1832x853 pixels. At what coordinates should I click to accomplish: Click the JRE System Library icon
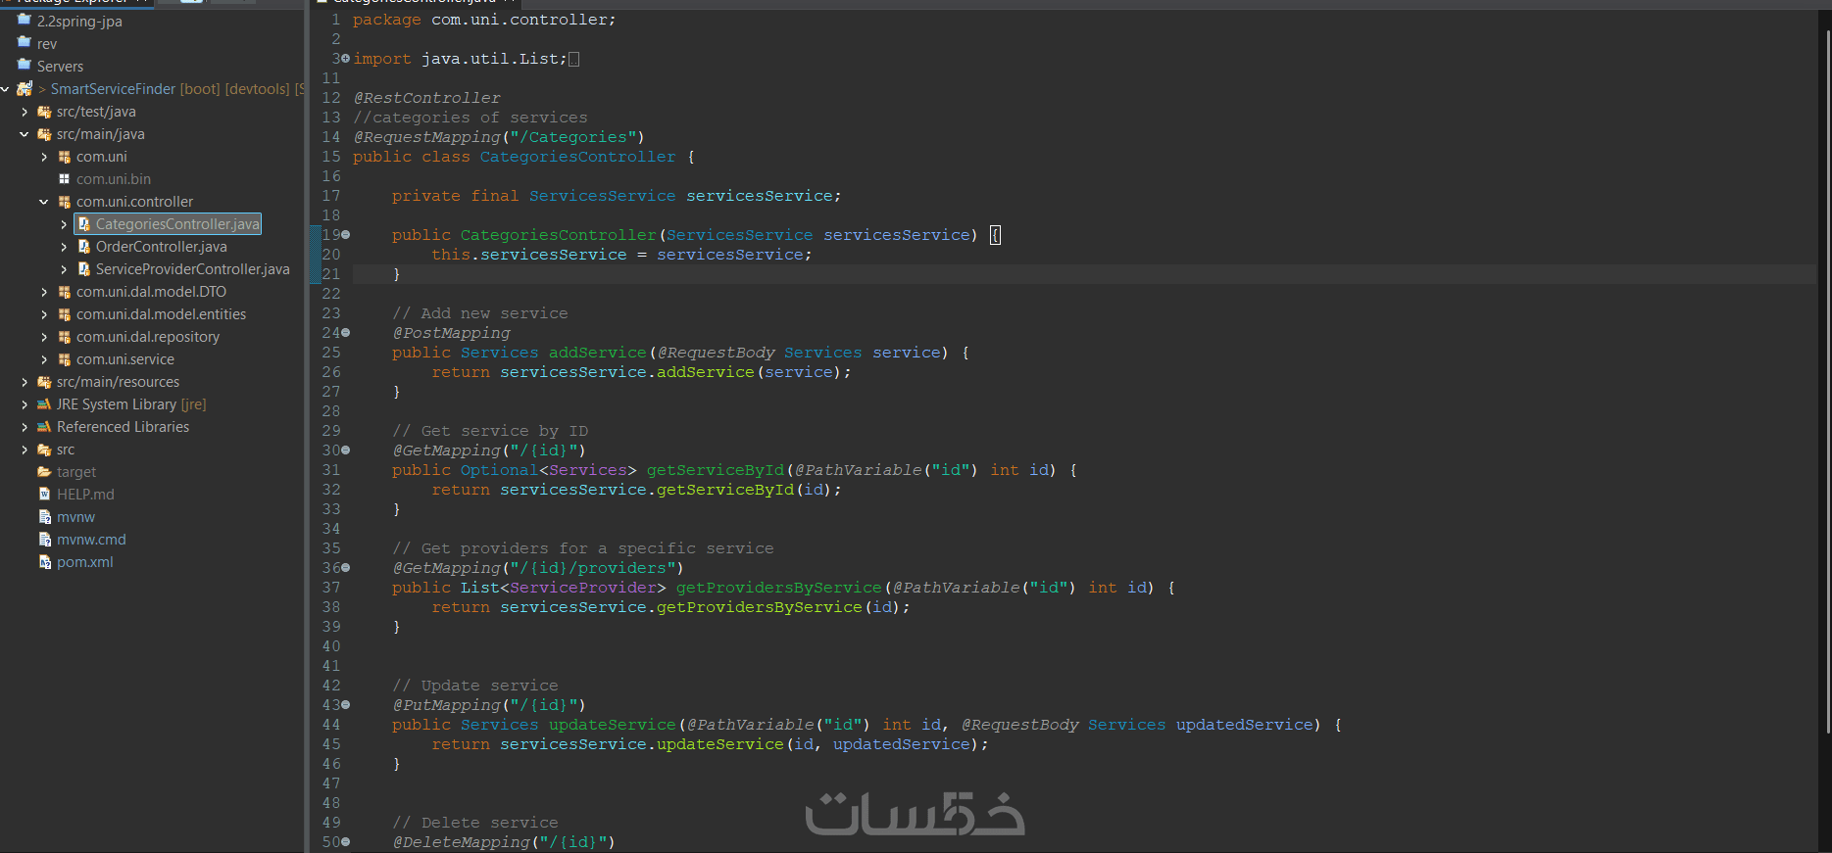pos(44,404)
